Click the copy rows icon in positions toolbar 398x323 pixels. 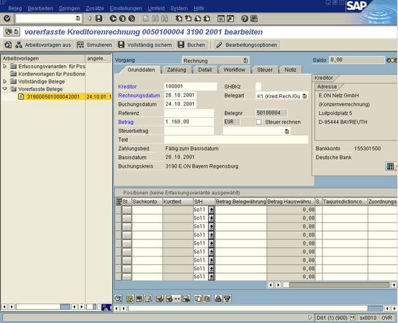click(x=198, y=299)
